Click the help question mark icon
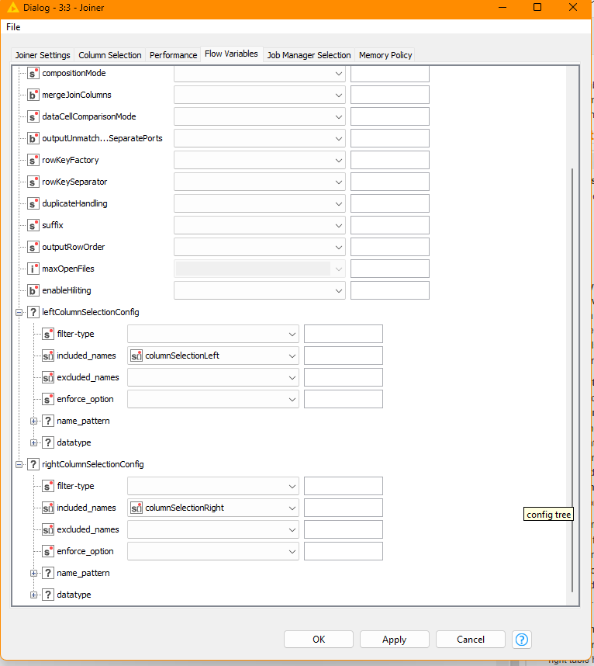Viewport: 594px width, 666px height. point(522,639)
